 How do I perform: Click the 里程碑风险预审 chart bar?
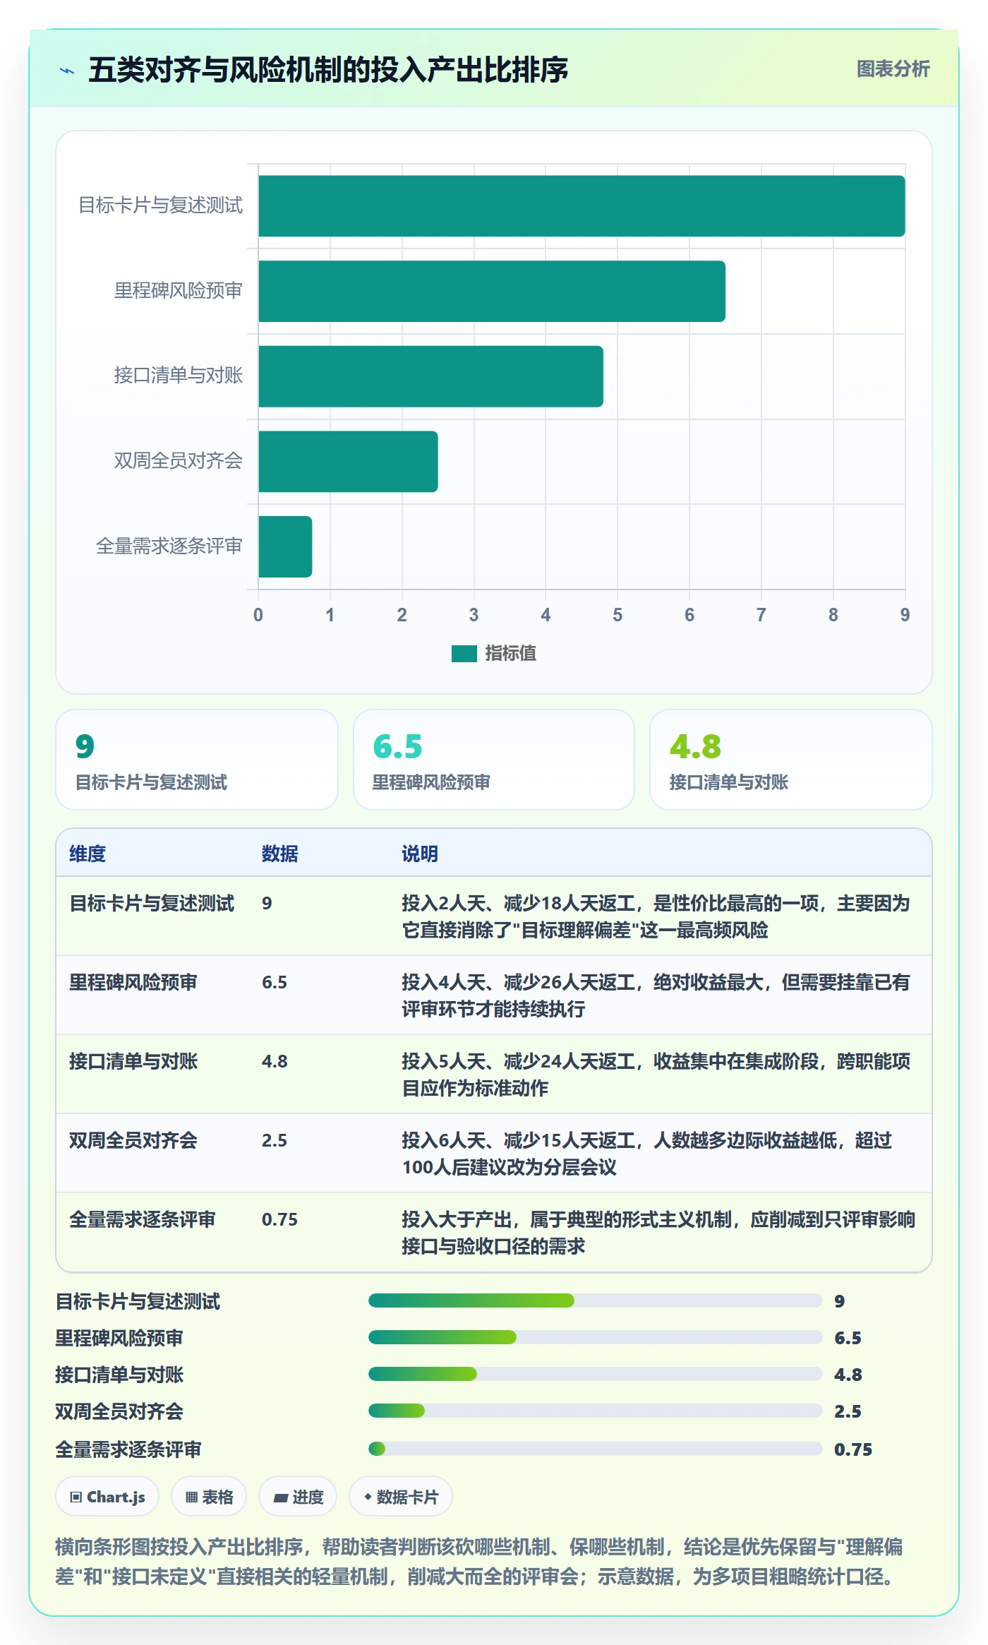[492, 291]
